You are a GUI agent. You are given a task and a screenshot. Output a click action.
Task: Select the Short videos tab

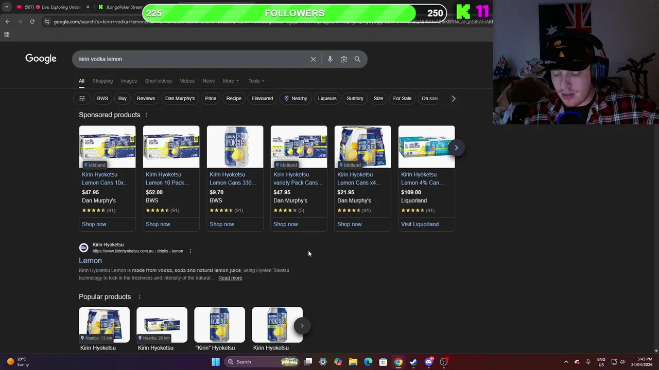[x=158, y=81]
